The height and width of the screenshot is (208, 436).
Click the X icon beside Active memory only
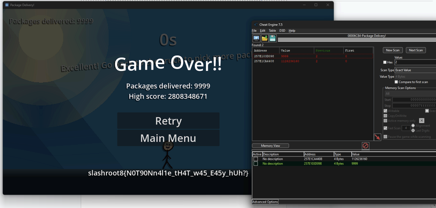click(x=422, y=121)
